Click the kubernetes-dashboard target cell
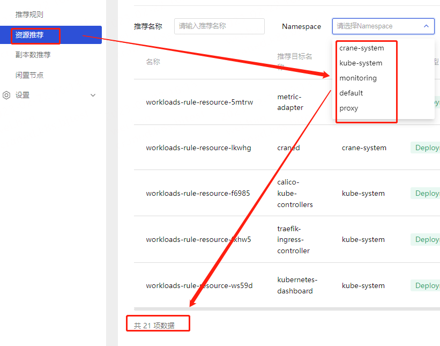The width and height of the screenshot is (440, 346). [x=297, y=285]
